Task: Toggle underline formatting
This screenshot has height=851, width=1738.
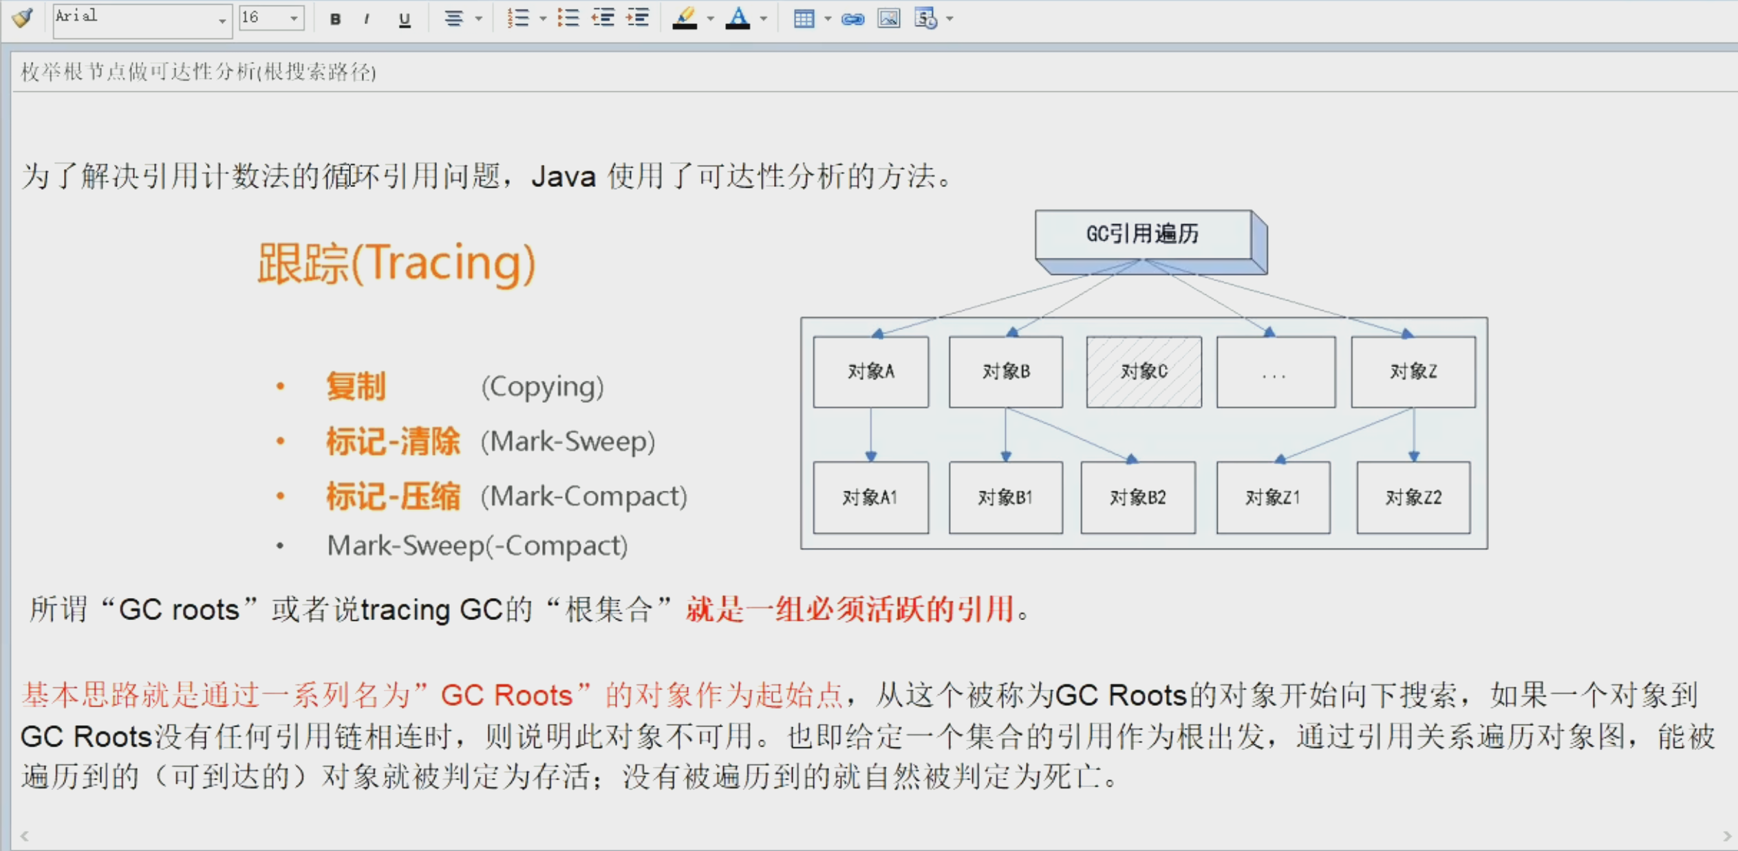Action: (x=405, y=19)
